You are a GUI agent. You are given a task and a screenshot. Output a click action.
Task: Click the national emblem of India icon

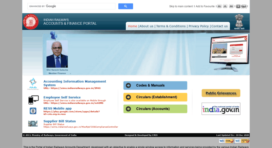click(239, 22)
